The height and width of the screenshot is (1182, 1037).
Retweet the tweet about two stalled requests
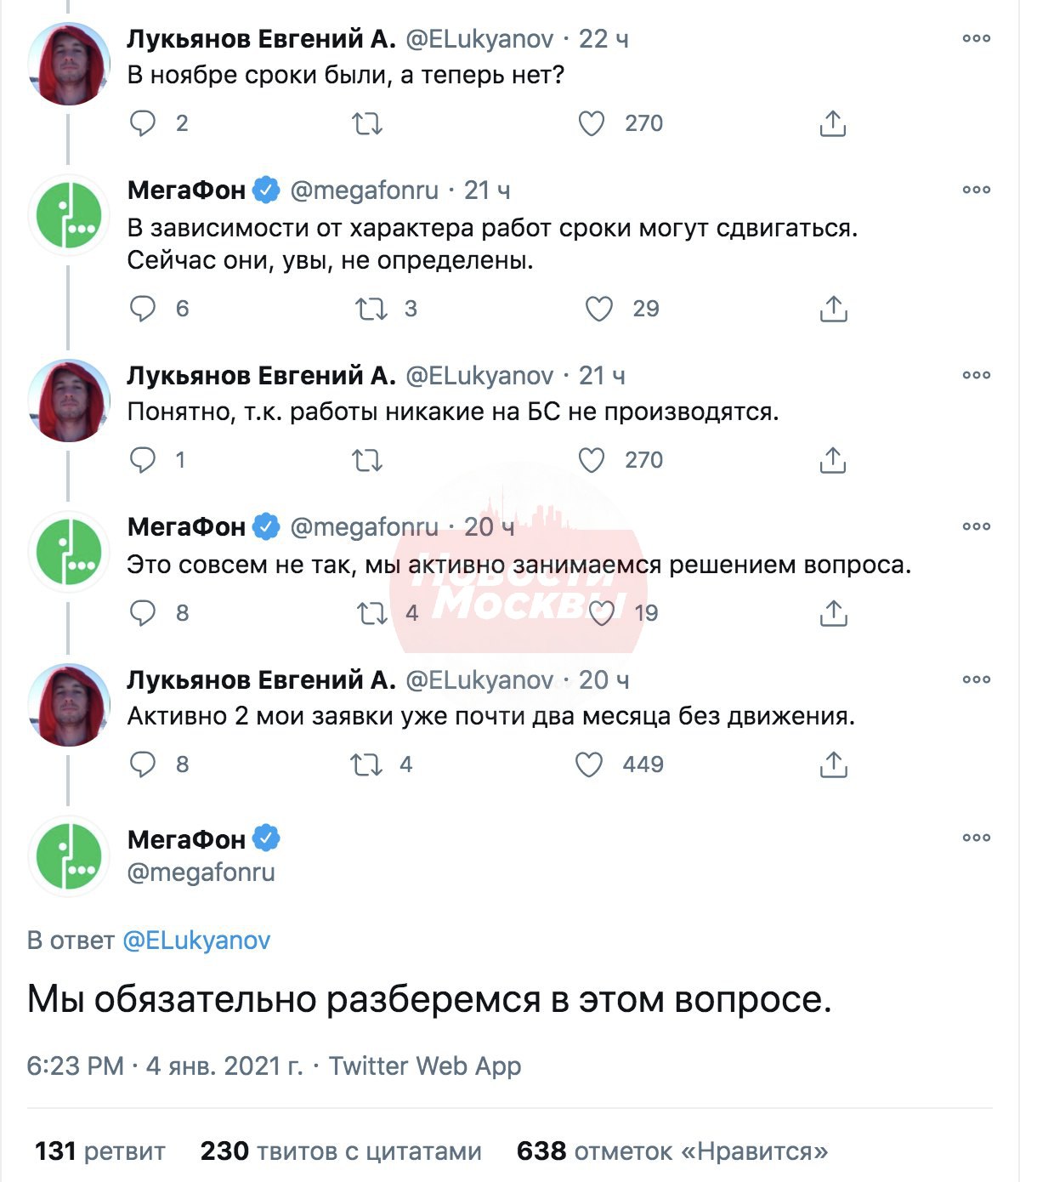(x=367, y=764)
